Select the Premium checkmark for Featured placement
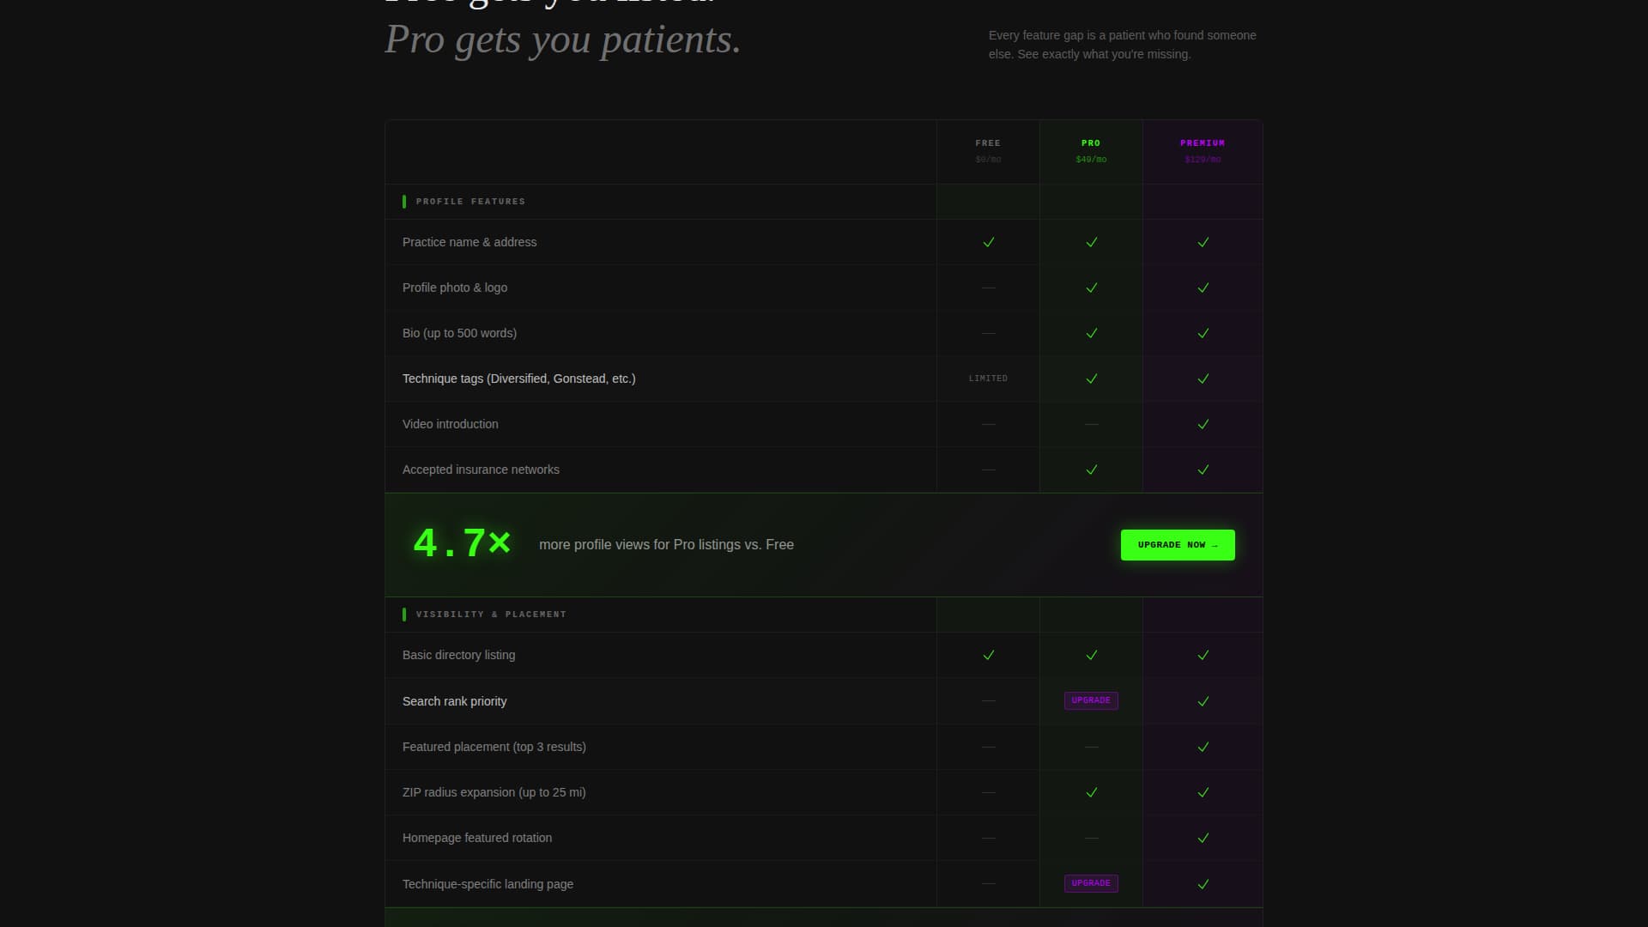Screen dimensions: 1648x927 pyautogui.click(x=1203, y=747)
